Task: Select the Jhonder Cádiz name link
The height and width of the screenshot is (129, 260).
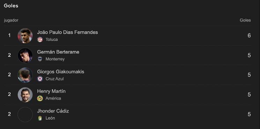Action: [53, 111]
